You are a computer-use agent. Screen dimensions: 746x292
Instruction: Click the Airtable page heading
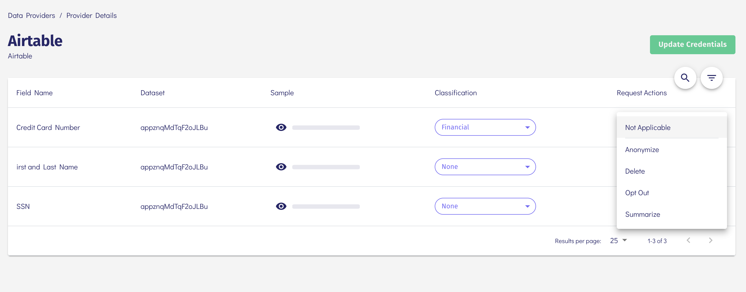coord(35,41)
